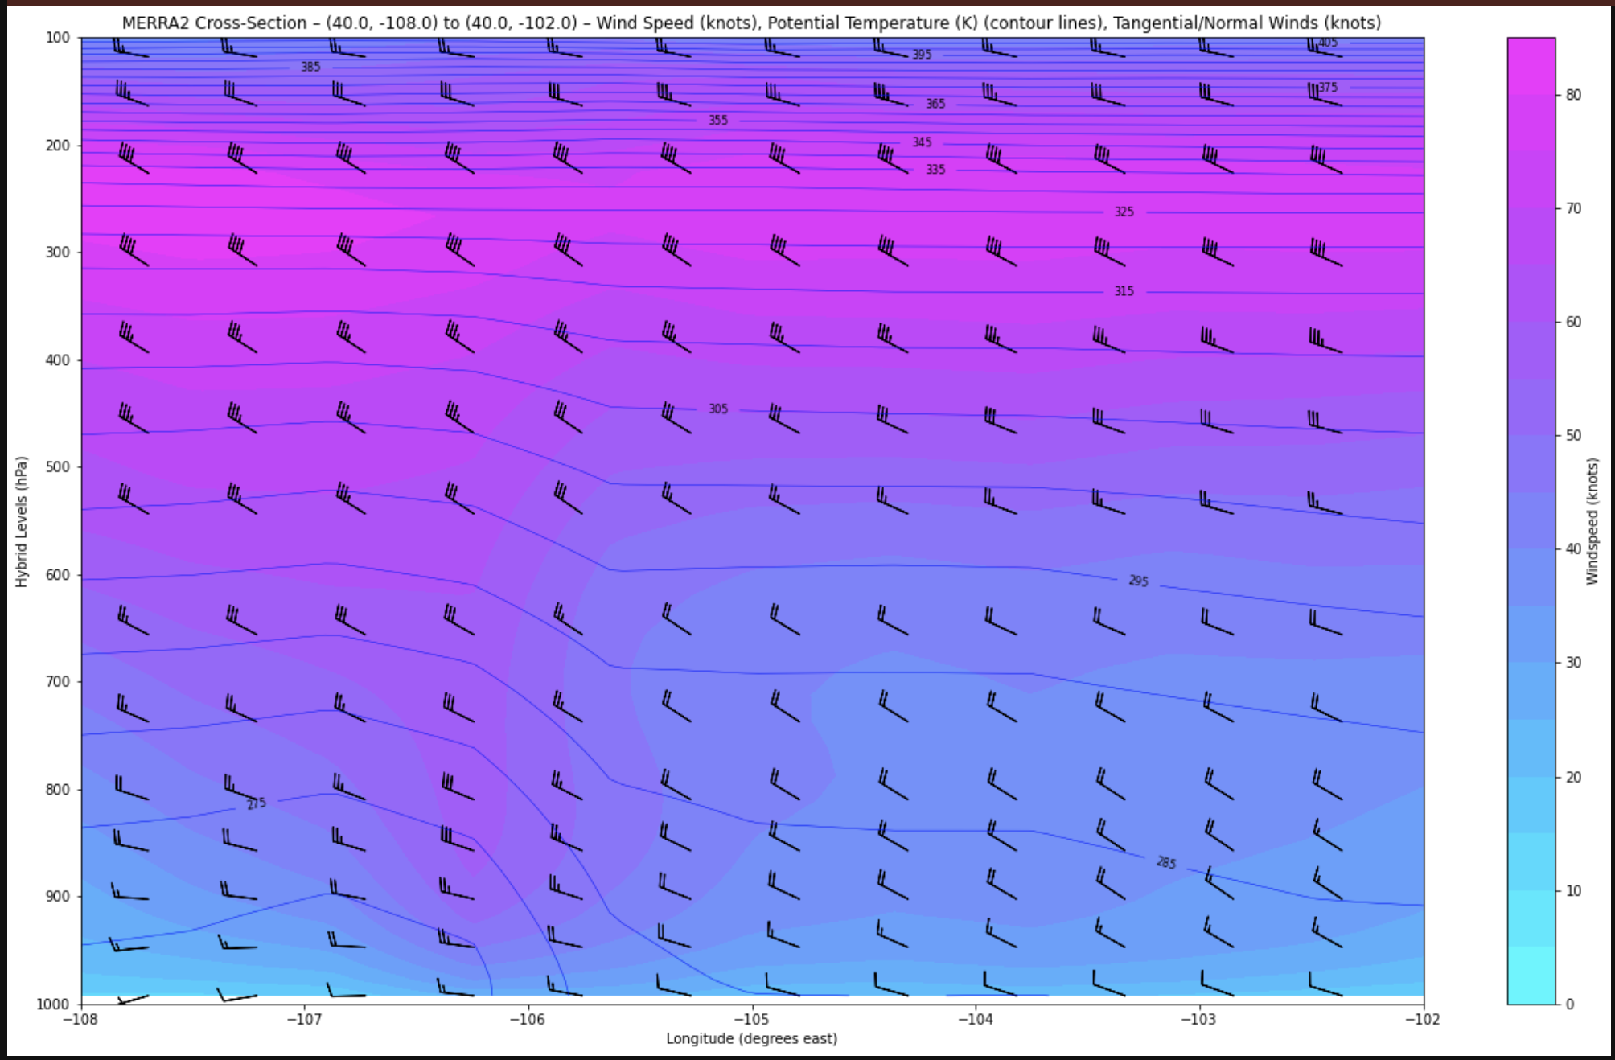The width and height of the screenshot is (1615, 1060).
Task: Select the colorbar tick value 10
Action: pos(1573,890)
